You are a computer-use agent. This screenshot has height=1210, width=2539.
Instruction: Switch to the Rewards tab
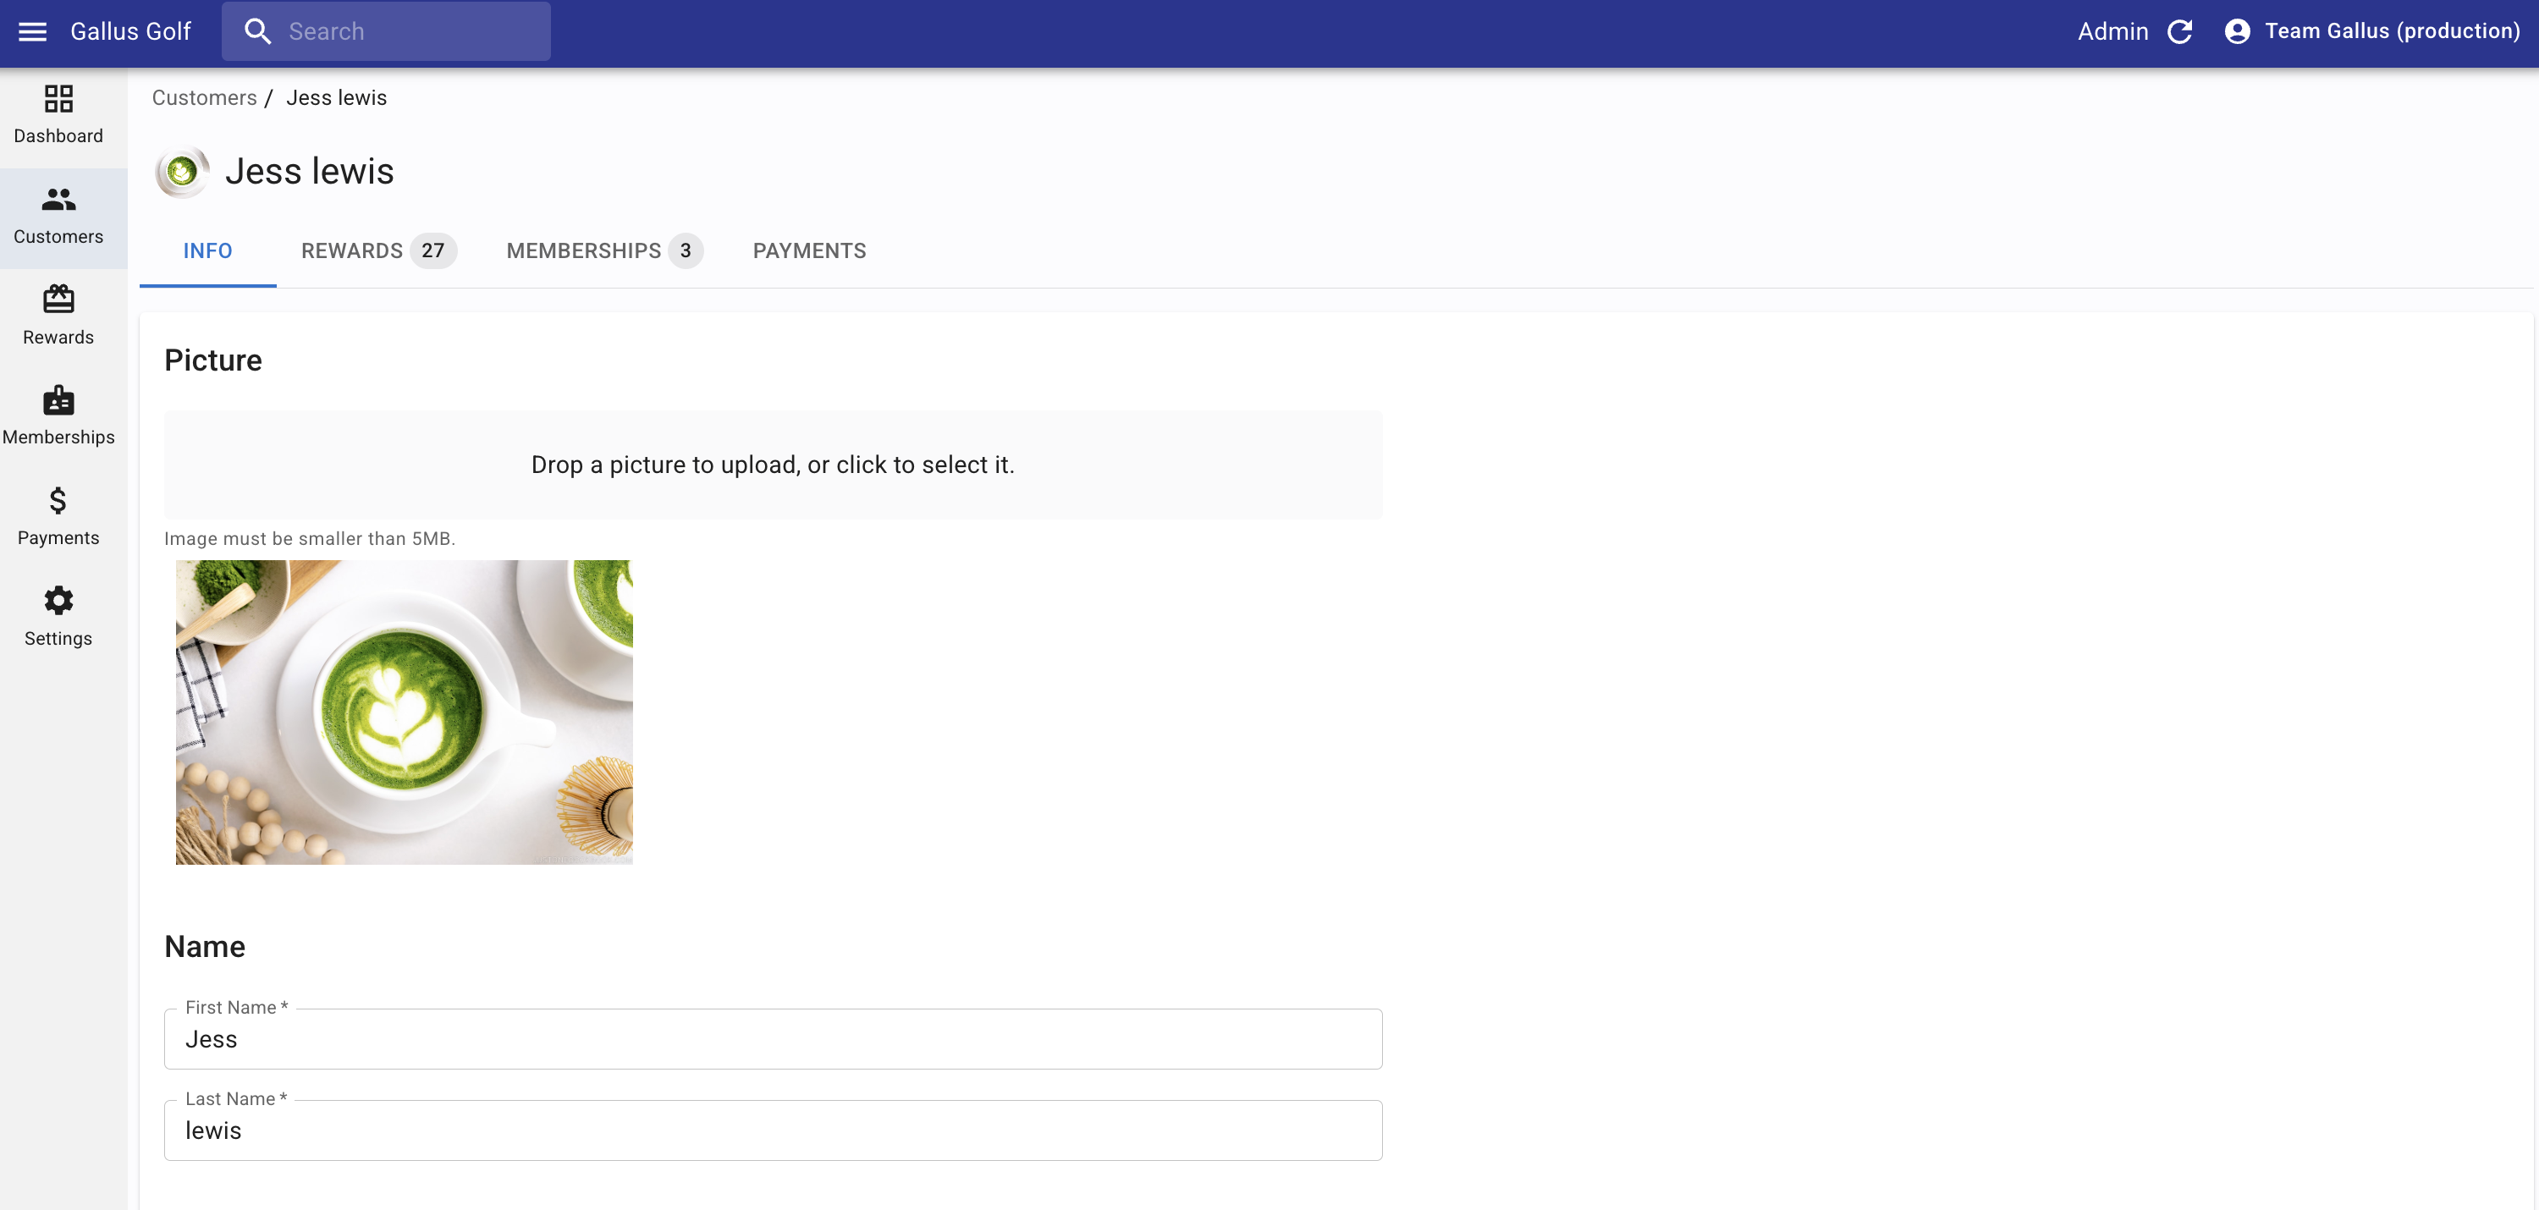coord(377,250)
